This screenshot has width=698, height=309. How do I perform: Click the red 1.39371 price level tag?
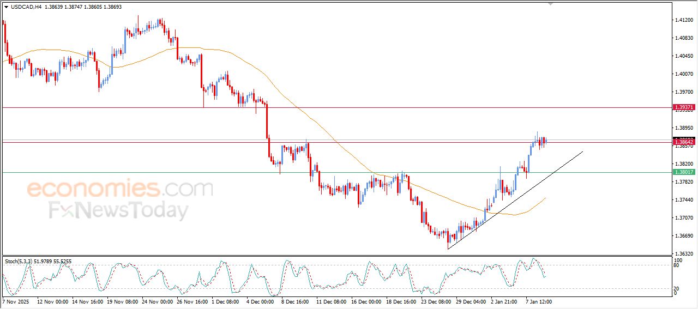(x=684, y=108)
